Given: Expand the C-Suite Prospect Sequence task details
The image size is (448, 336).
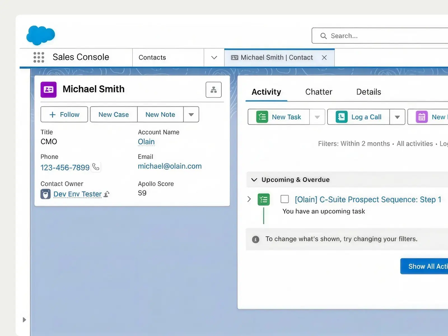Looking at the screenshot, I should click(x=249, y=199).
